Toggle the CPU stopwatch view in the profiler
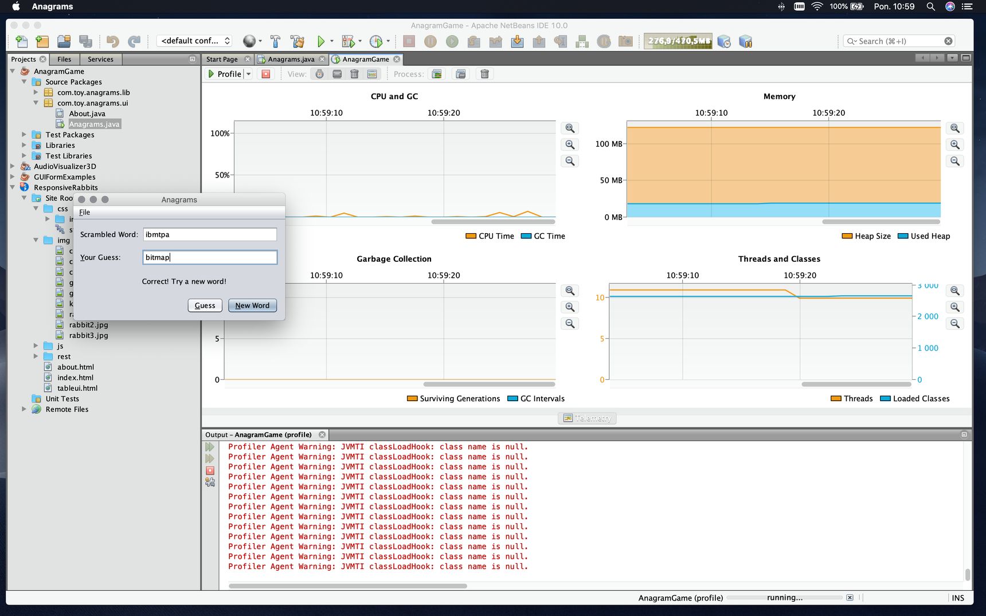The image size is (986, 616). click(319, 74)
